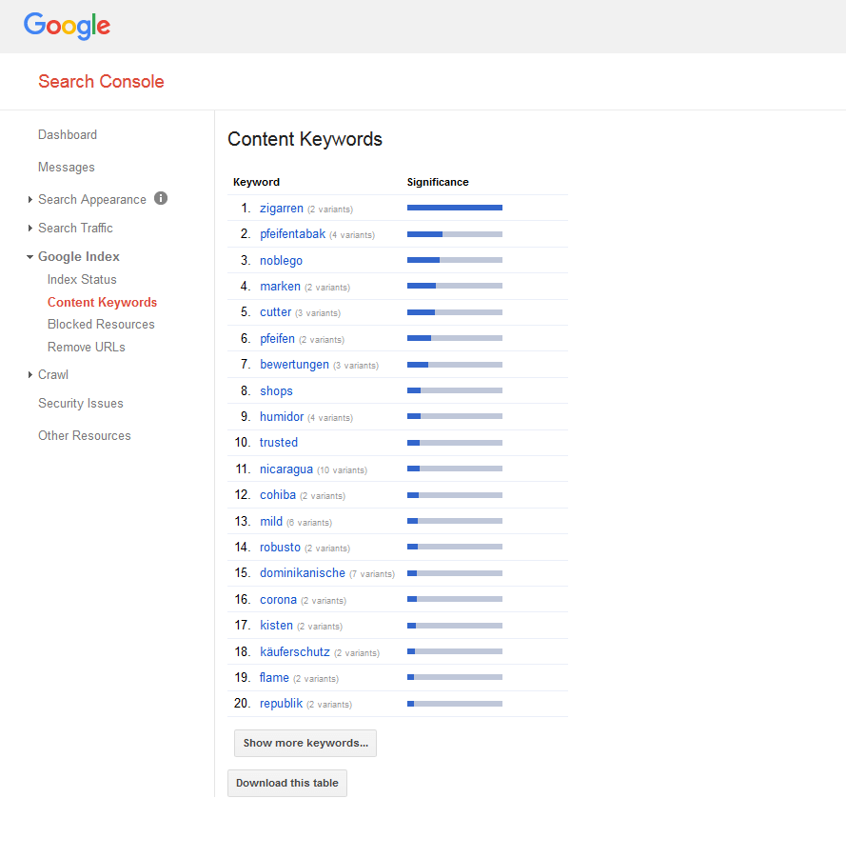The width and height of the screenshot is (846, 858).
Task: Click the Show more keywords button
Action: pyautogui.click(x=305, y=743)
